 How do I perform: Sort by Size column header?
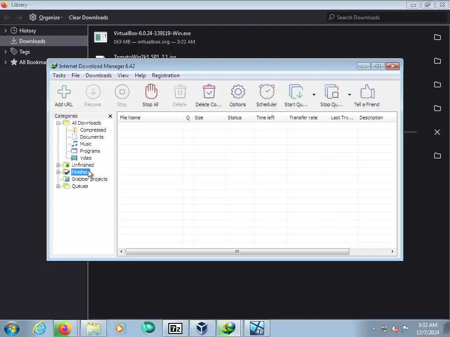209,118
